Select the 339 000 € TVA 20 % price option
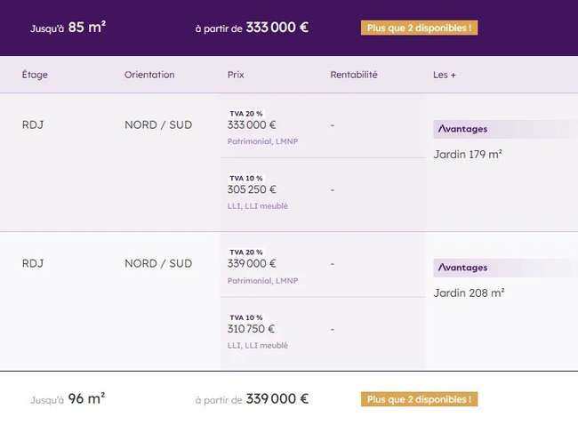This screenshot has height=433, width=578. point(252,263)
